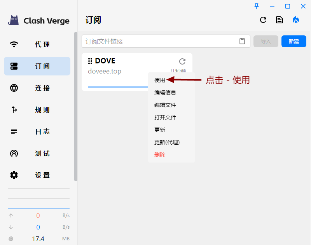Viewport: 311px width, 245px height.
Task: Click the doveee.top address text
Action: (105, 71)
